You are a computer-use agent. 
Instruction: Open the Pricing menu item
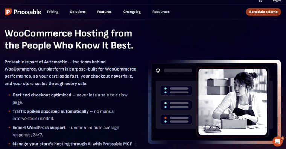(53, 12)
